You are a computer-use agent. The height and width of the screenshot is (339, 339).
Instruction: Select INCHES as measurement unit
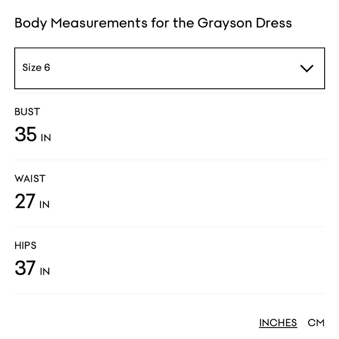[278, 323]
